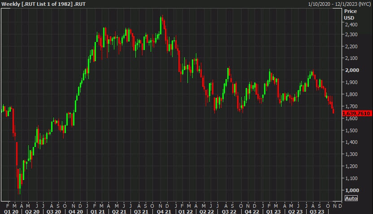Click the 1,500 price axis label
Image resolution: width=373 pixels, height=214 pixels.
[351, 130]
